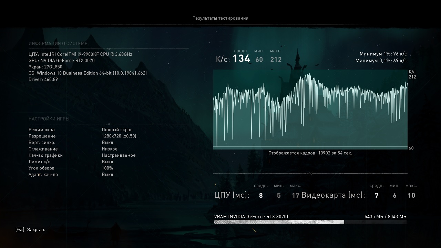Click maximum FPS "212" beside the average
The image size is (441, 248).
(x=276, y=60)
